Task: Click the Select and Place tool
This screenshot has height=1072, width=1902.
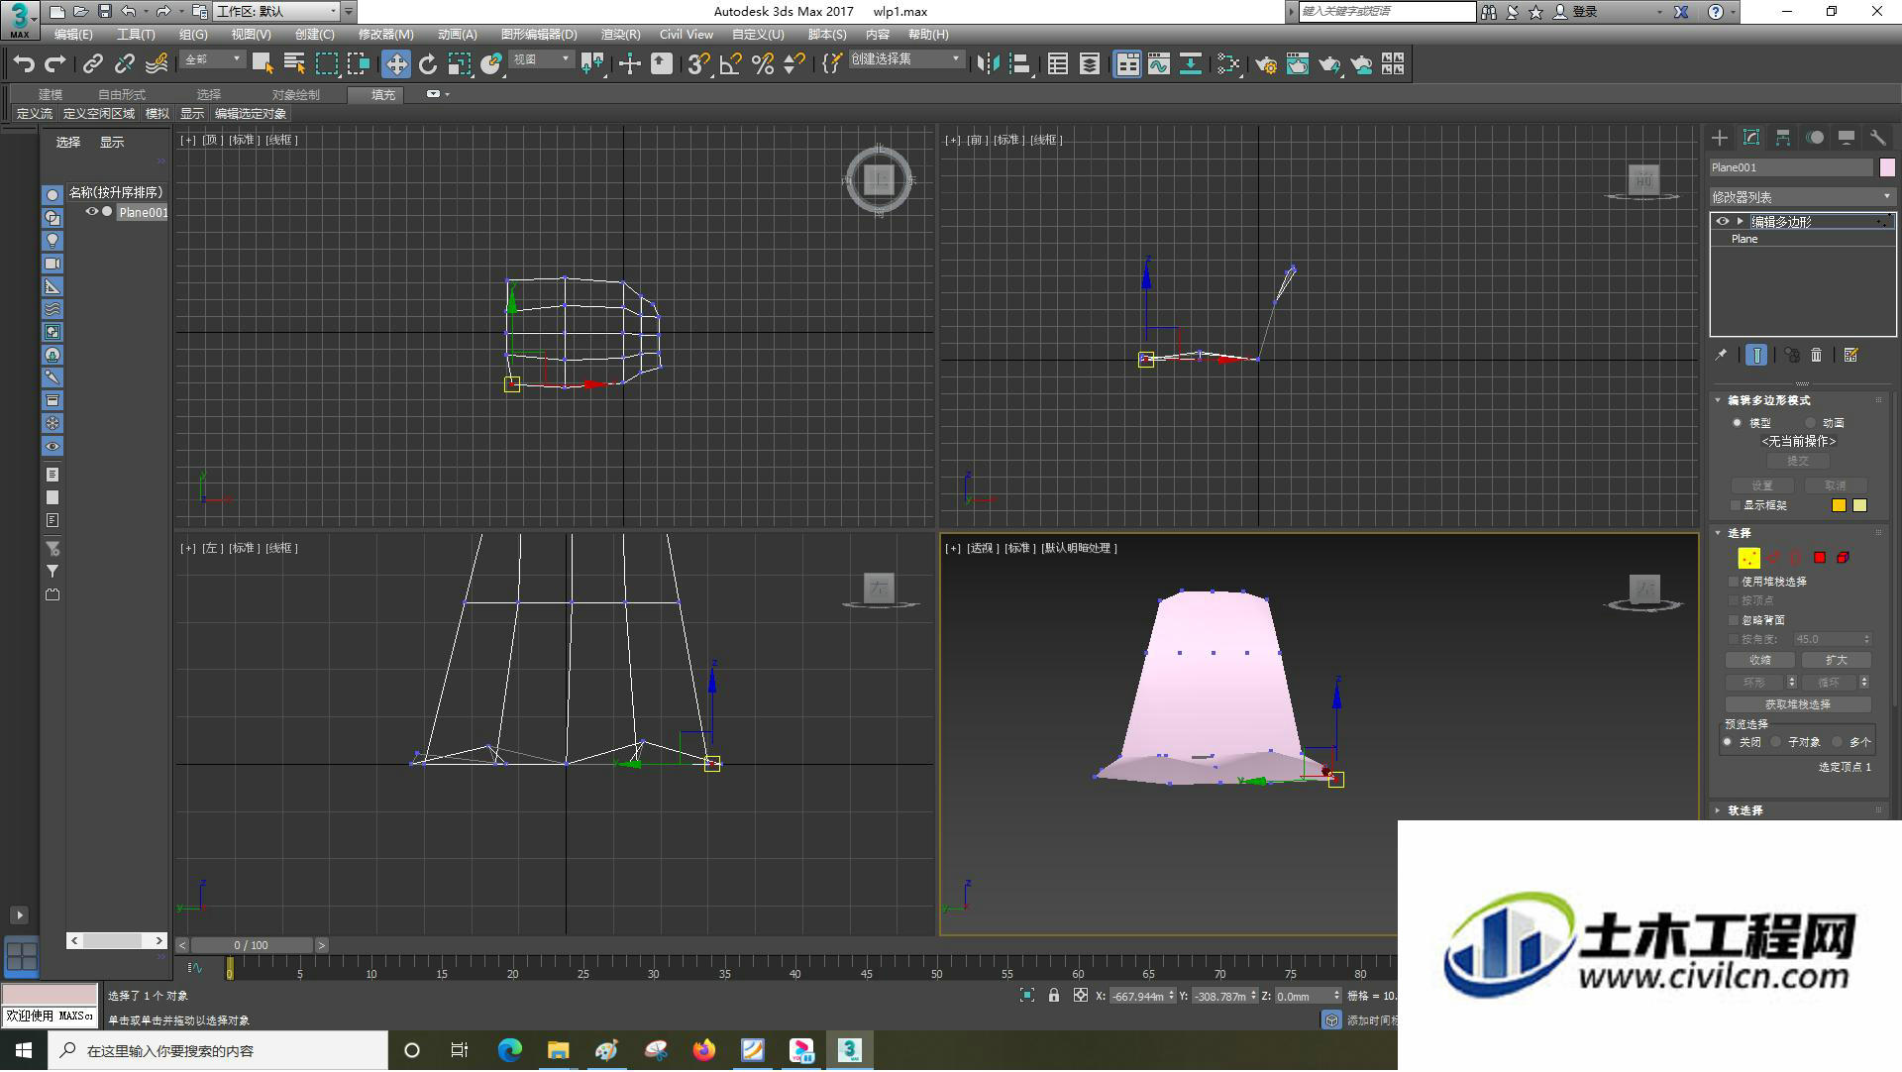Action: [490, 64]
